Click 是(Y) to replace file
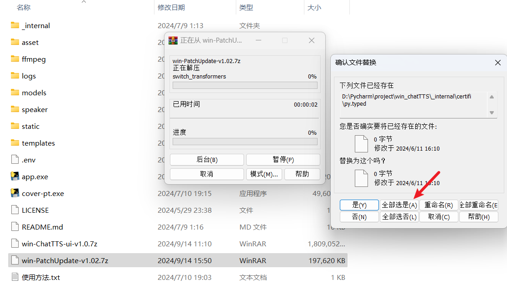The height and width of the screenshot is (284, 507). 359,205
